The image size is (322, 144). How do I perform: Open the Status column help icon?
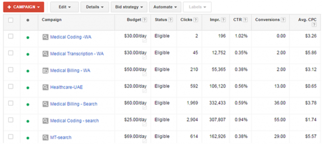point(170,20)
